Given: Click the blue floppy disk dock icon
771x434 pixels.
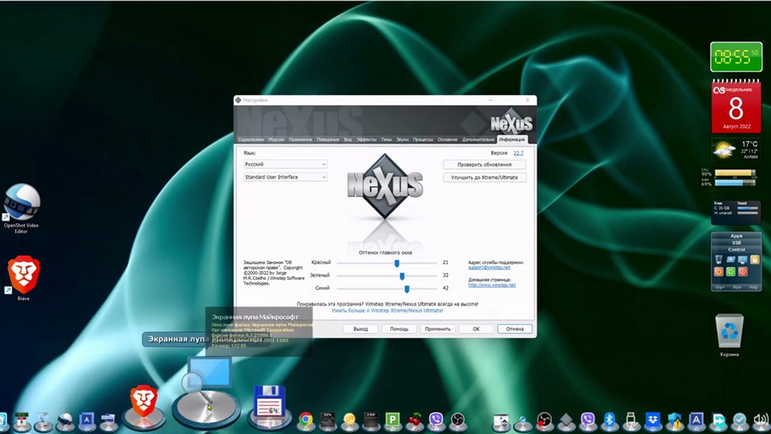Looking at the screenshot, I should coord(269,401).
